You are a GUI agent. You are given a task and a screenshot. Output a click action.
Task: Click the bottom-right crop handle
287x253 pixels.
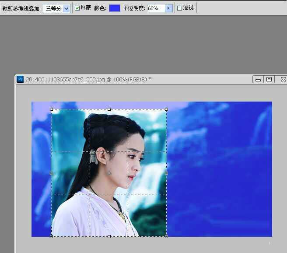click(166, 236)
